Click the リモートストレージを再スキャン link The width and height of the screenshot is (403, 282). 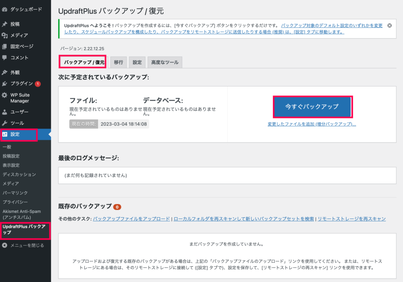pos(351,219)
